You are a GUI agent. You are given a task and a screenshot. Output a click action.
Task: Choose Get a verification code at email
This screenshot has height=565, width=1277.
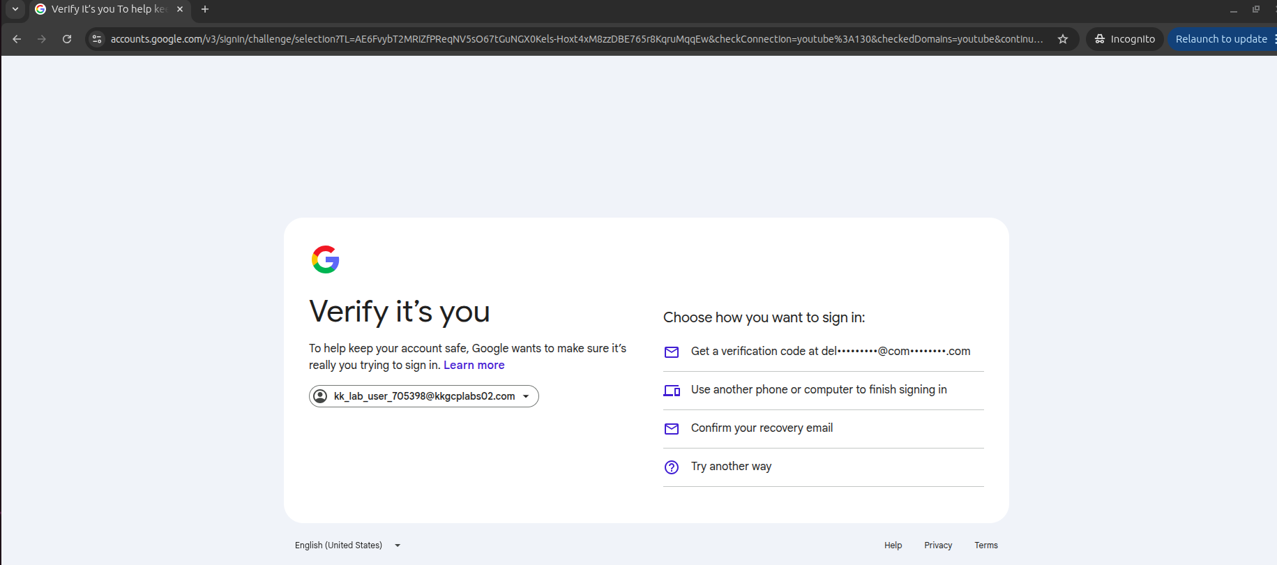click(x=824, y=352)
